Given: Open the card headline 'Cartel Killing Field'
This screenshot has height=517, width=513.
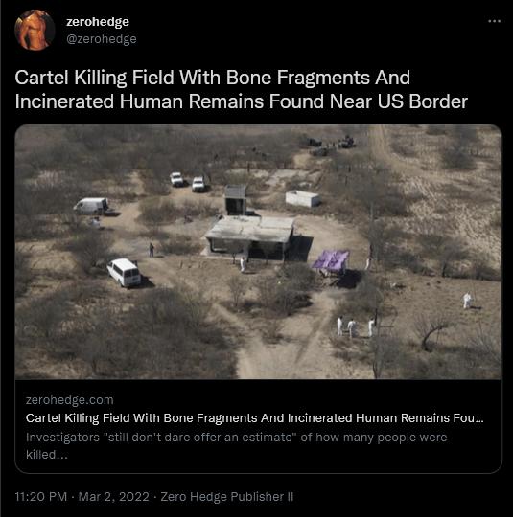Looking at the screenshot, I should tap(254, 418).
